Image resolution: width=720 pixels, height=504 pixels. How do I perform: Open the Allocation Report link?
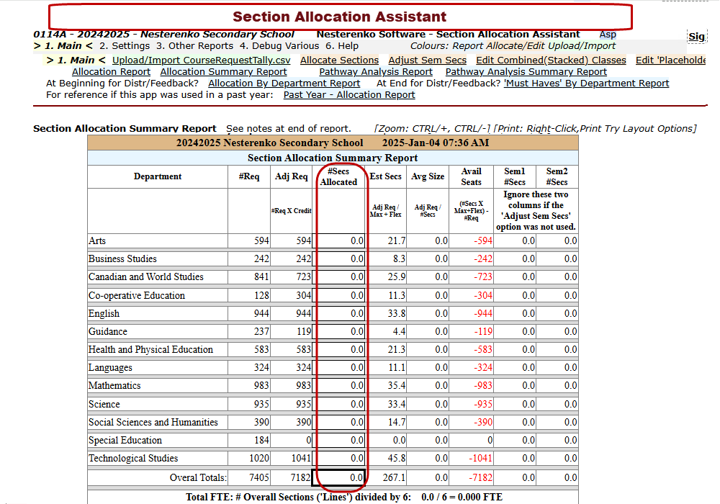(x=111, y=72)
